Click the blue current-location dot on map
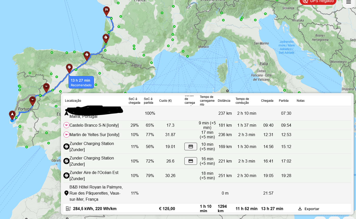This screenshot has width=356, height=219. (12, 120)
